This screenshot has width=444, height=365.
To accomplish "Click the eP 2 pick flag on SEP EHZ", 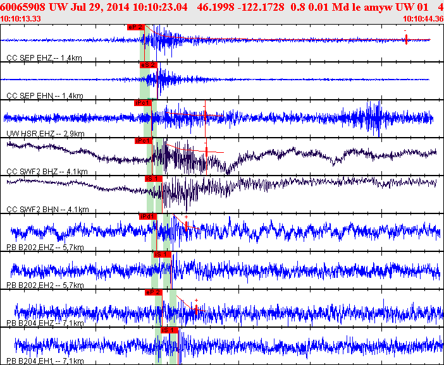I will [x=136, y=27].
